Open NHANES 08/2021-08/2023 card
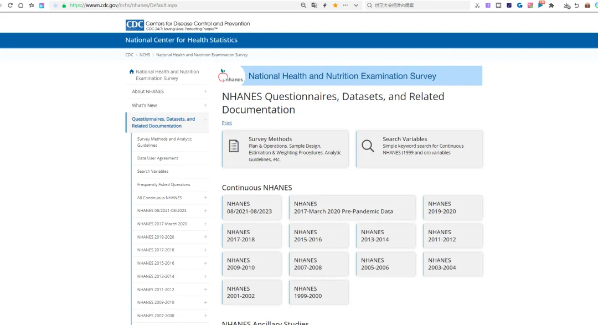This screenshot has height=325, width=598. (252, 208)
